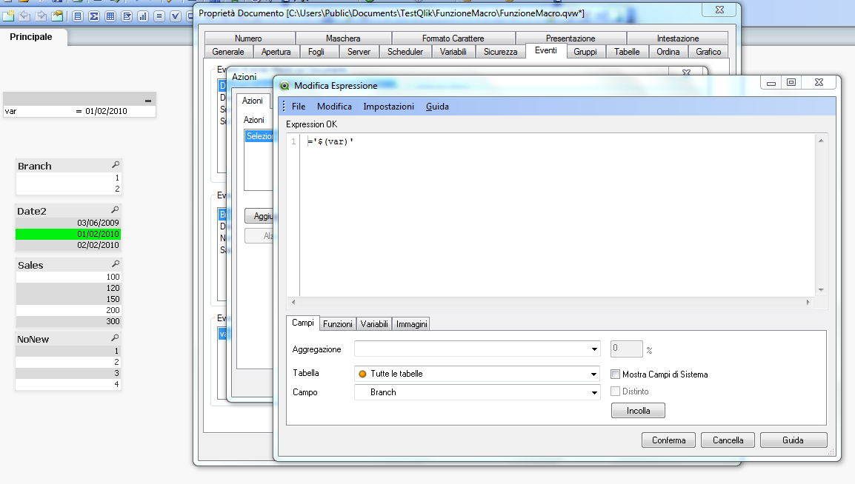Create an Input Box (equals icon)
Viewport: 855px width, 484px height.
click(159, 16)
